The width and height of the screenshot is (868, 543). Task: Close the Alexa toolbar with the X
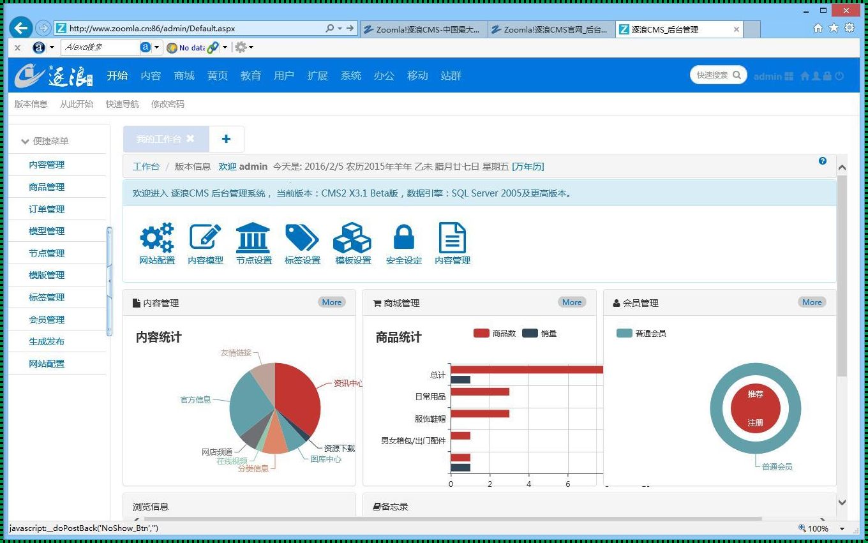[x=17, y=48]
